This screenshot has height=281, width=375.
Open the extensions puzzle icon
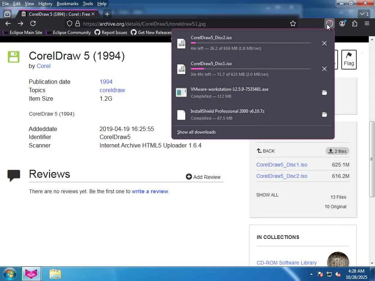pos(354,23)
